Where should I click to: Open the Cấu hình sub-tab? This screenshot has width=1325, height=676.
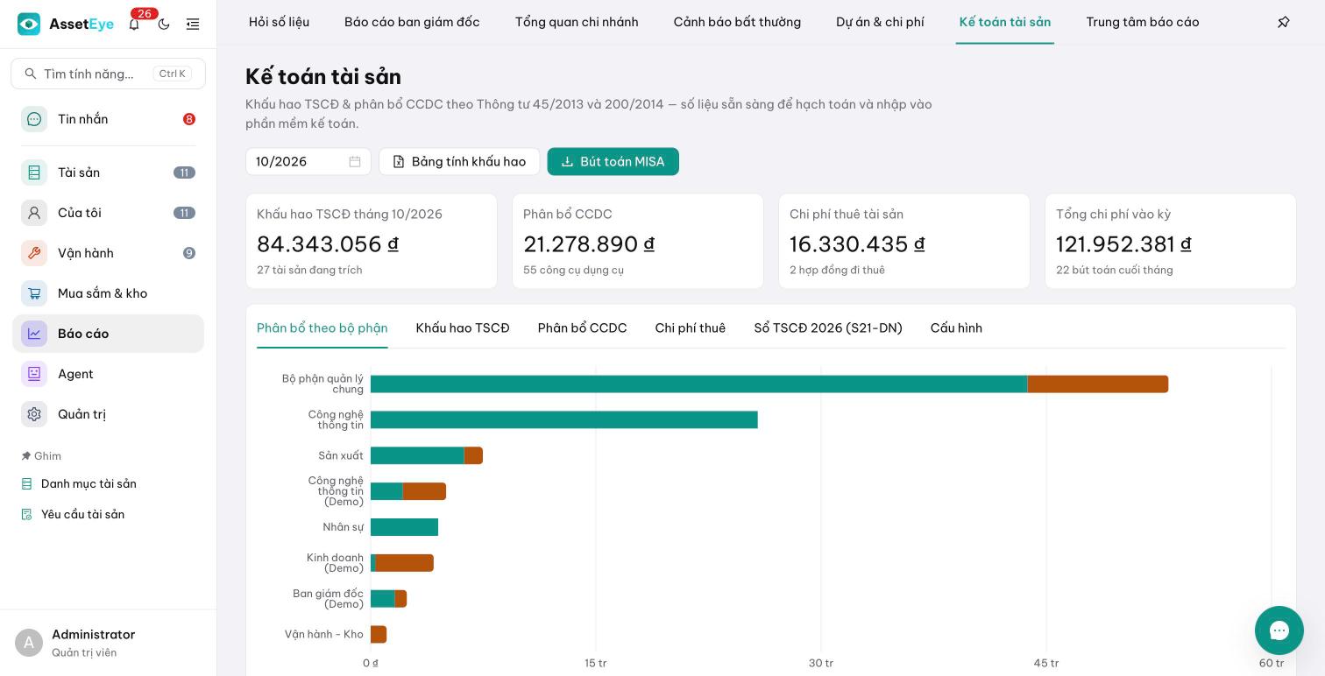[956, 327]
